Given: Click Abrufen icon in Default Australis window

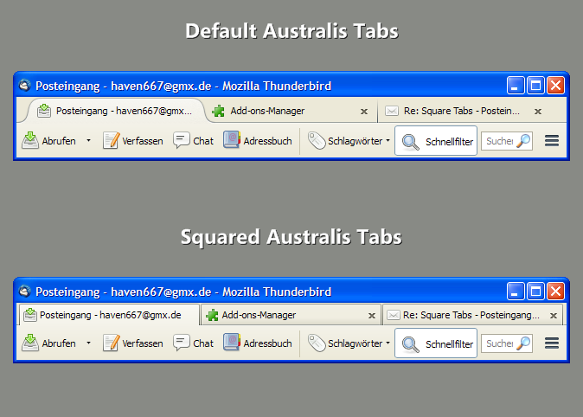Looking at the screenshot, I should tap(30, 141).
